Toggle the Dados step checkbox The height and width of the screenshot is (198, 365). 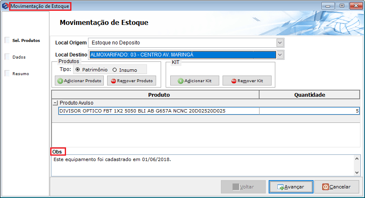pos(7,57)
